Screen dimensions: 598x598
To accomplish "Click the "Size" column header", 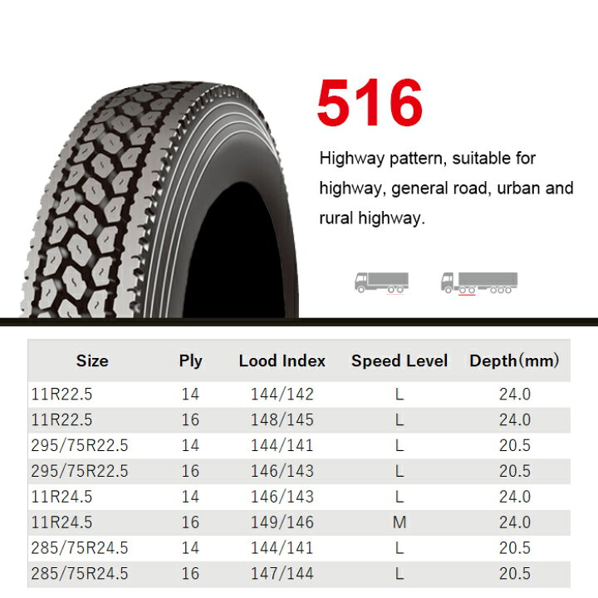I will click(92, 360).
